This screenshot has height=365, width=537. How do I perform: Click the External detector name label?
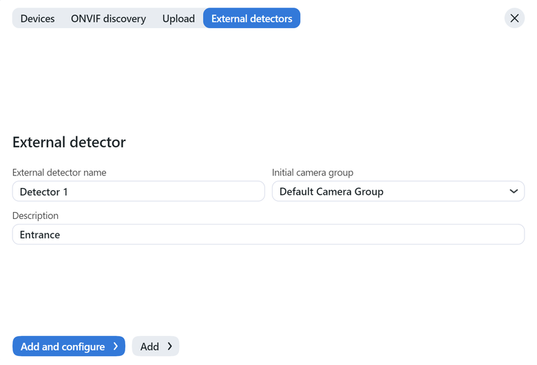tap(59, 172)
